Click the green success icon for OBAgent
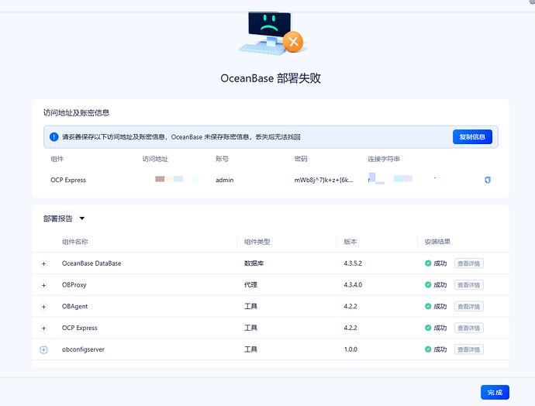 (428, 306)
